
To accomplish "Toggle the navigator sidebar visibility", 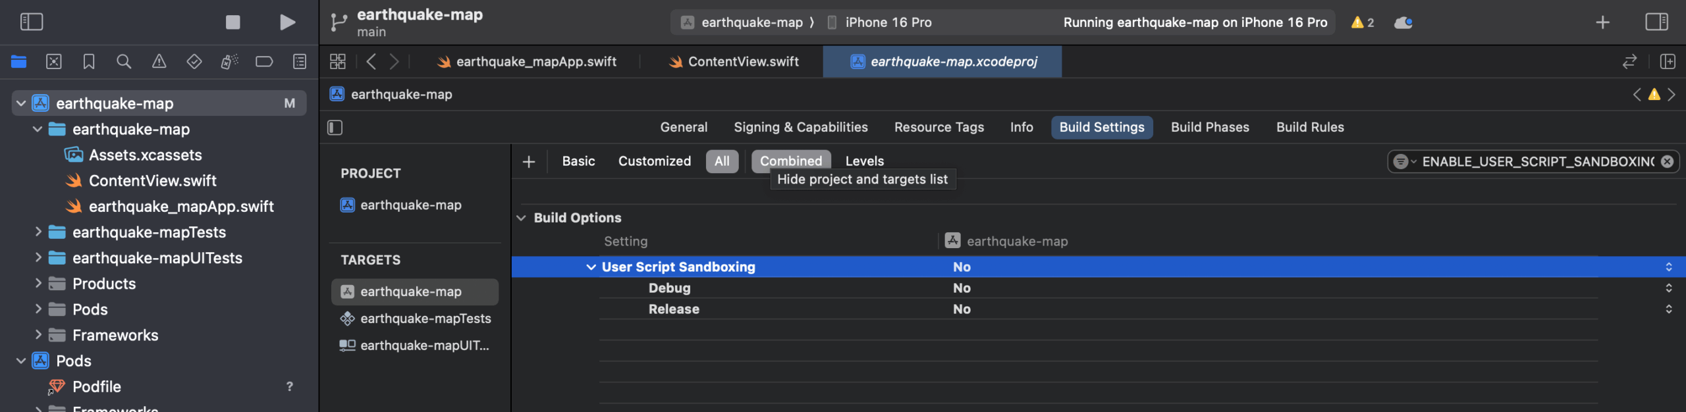I will coord(32,22).
